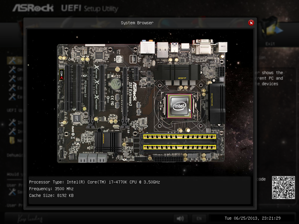
Task: Select the Frequency: 3500 Mhz line
Action: pyautogui.click(x=51, y=189)
